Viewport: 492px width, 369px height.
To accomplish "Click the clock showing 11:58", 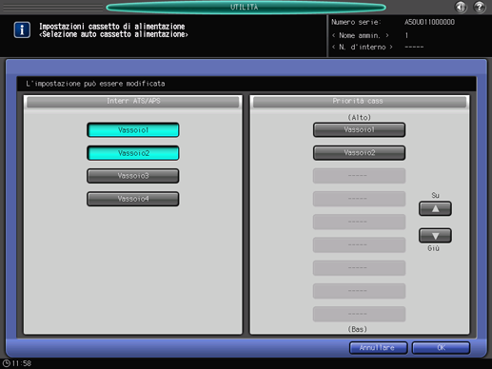I will tap(17, 363).
